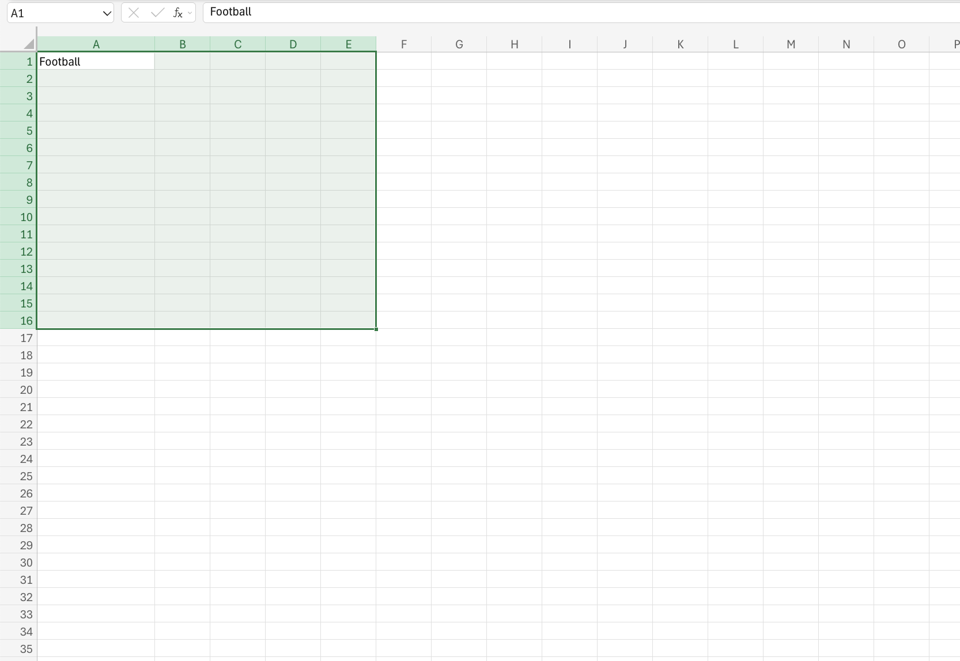Select row 20 header
The width and height of the screenshot is (960, 661).
(x=25, y=390)
